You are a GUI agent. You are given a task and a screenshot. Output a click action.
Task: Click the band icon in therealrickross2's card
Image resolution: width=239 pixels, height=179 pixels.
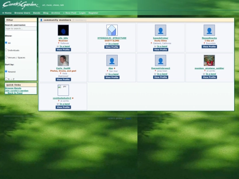tap(155, 74)
